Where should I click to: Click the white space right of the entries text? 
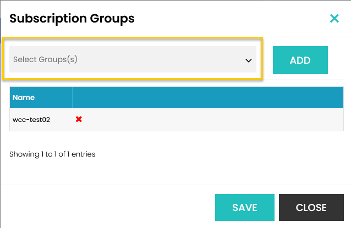point(220,154)
